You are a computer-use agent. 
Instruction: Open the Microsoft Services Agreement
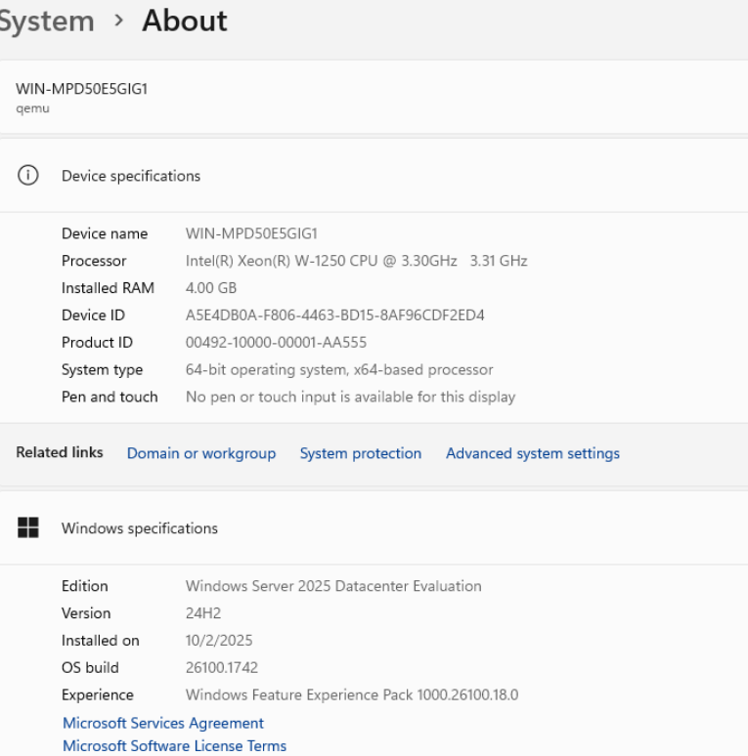click(163, 723)
